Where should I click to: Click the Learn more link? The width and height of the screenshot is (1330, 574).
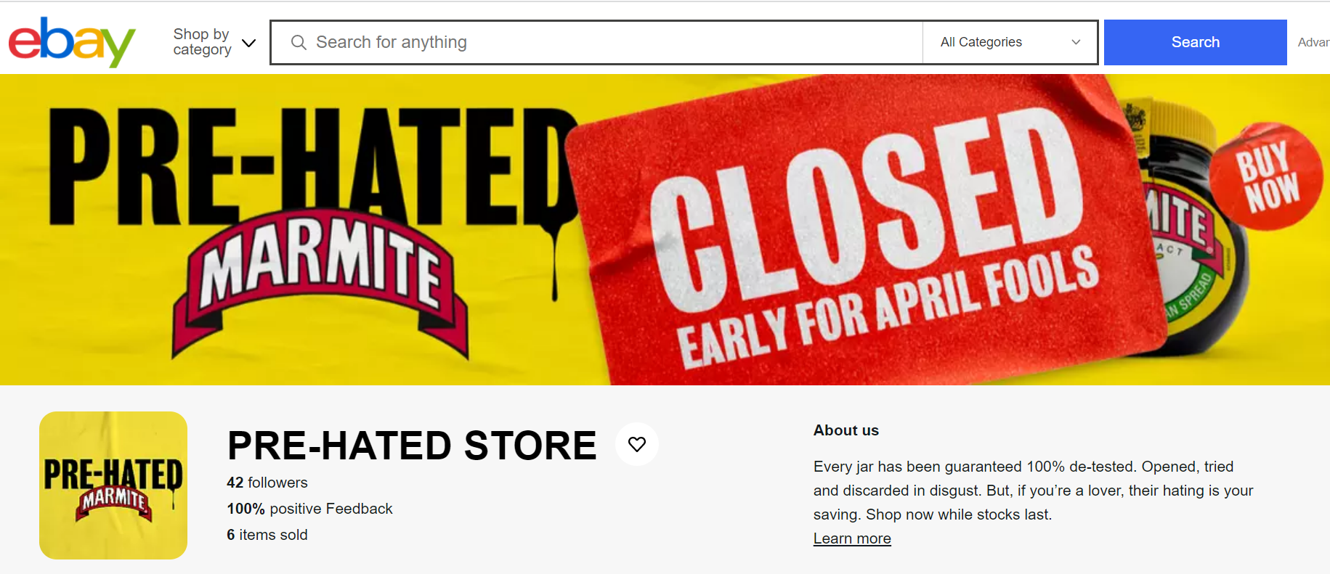click(x=852, y=538)
